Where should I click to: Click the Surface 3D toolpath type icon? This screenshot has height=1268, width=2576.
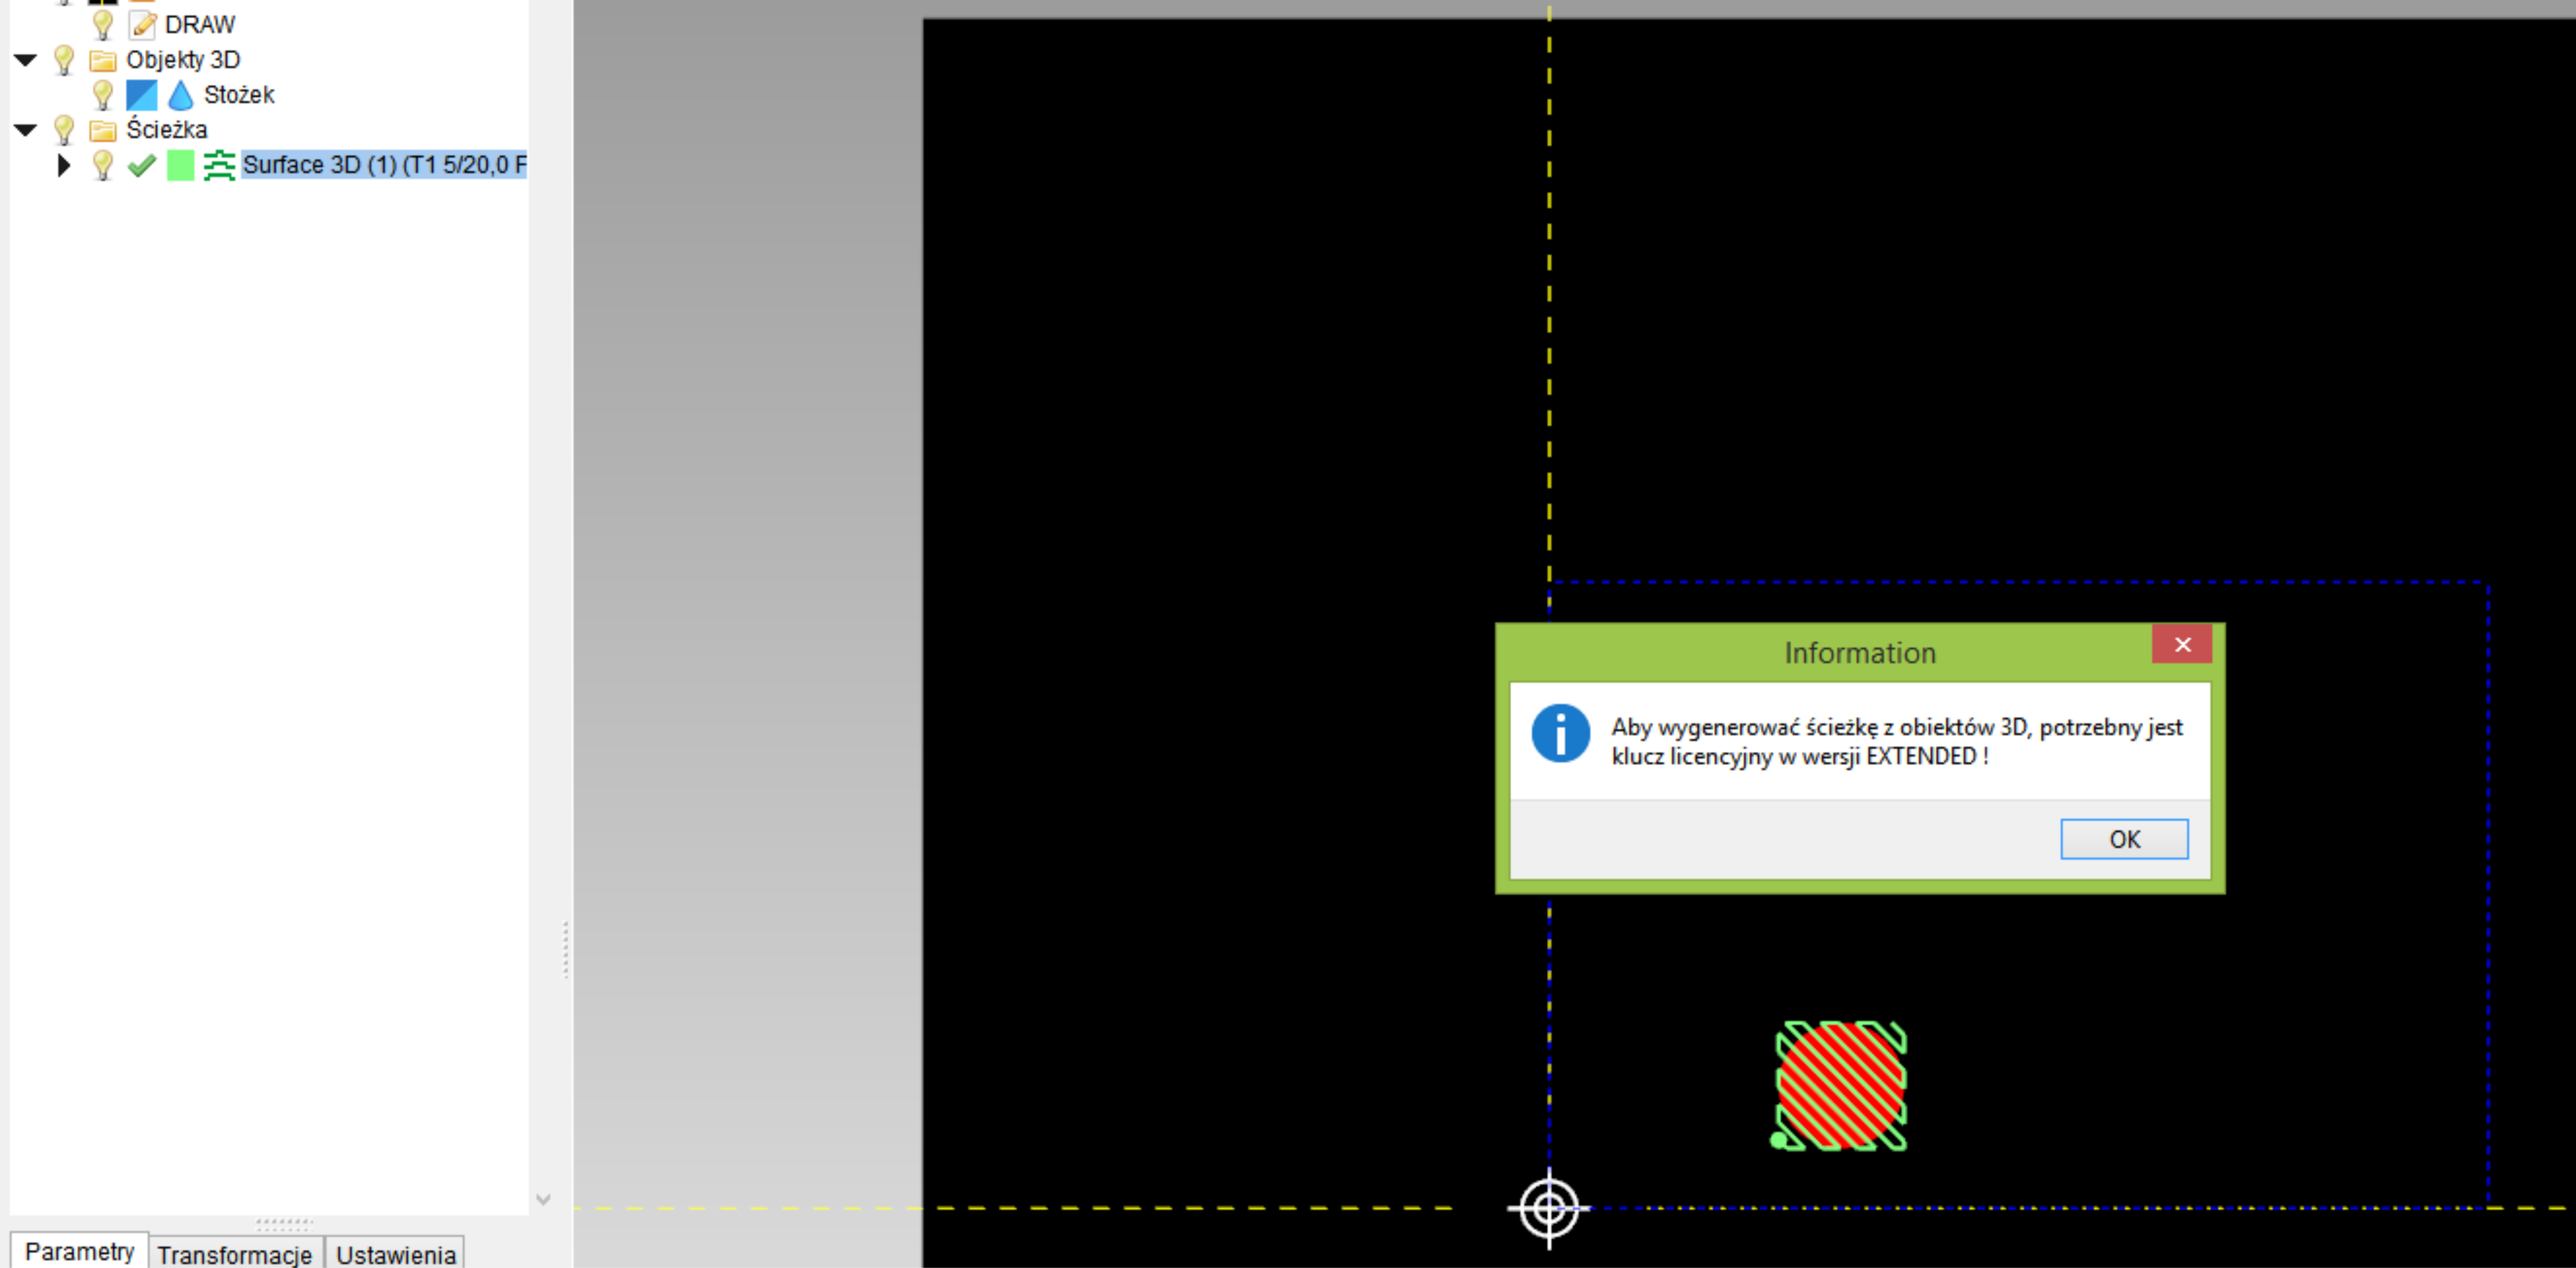(x=219, y=165)
